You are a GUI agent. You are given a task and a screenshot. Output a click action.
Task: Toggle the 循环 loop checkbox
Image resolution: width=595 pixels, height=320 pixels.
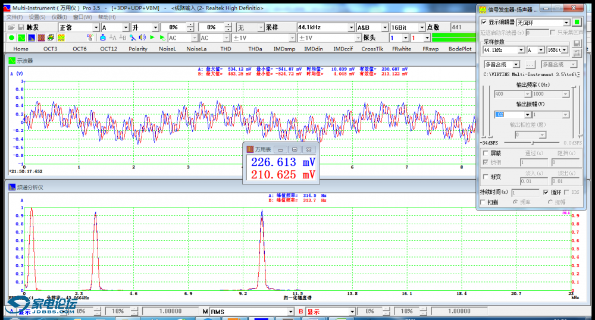pyautogui.click(x=546, y=192)
